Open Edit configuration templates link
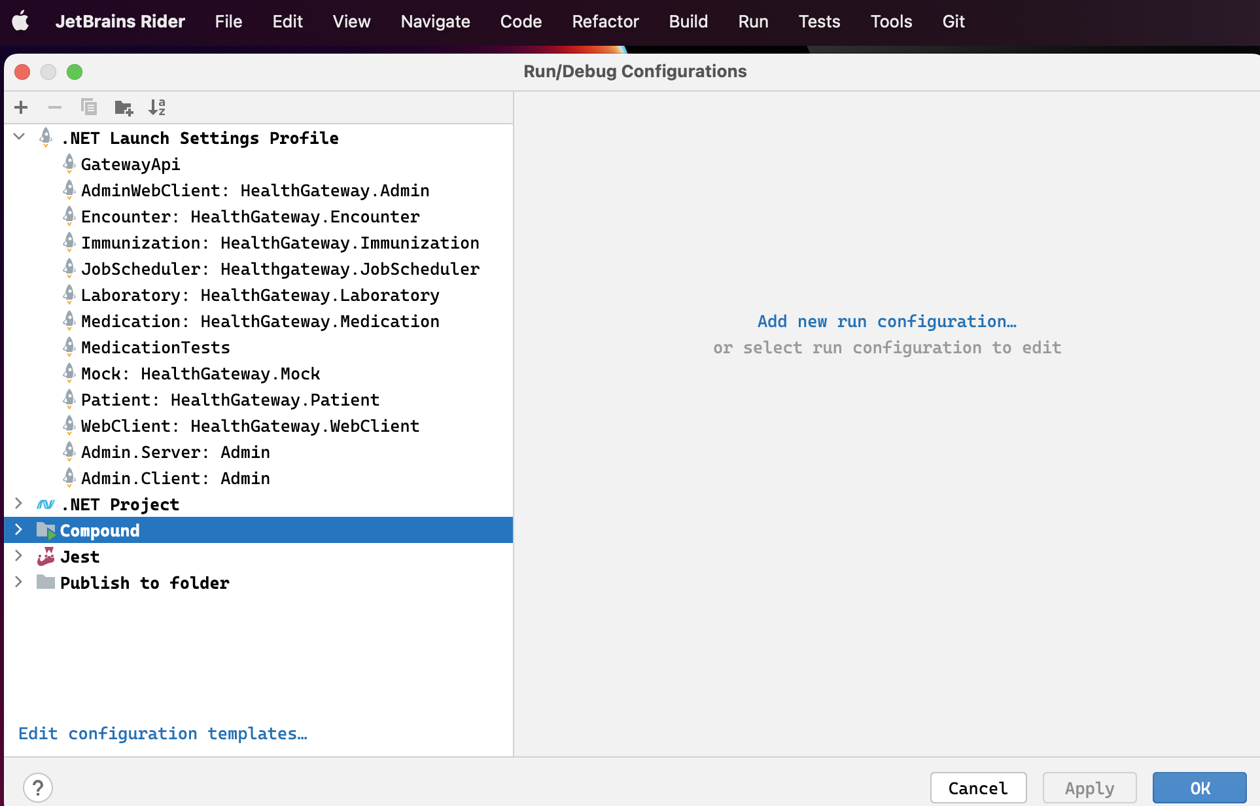1260x806 pixels. pyautogui.click(x=163, y=733)
